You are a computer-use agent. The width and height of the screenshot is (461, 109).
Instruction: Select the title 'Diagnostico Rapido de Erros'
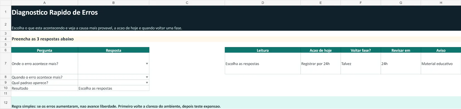[x=55, y=12]
